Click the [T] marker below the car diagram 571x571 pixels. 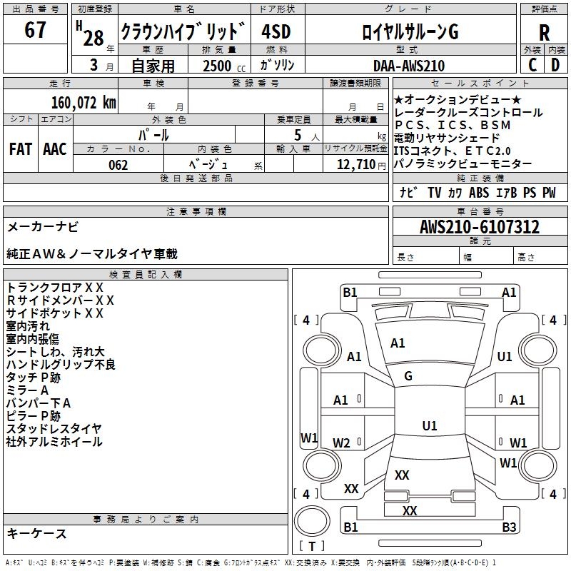point(311,547)
